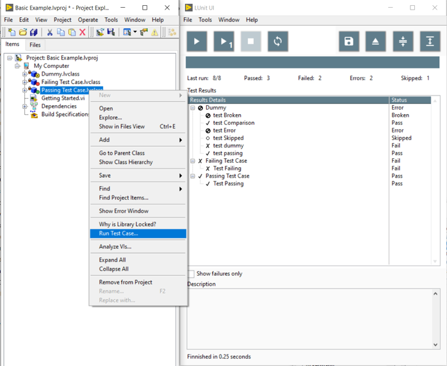Click the Paste clipboard icon
The width and height of the screenshot is (447, 366).
click(x=72, y=32)
